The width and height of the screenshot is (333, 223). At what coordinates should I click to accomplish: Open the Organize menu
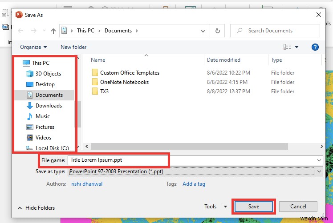click(x=33, y=47)
